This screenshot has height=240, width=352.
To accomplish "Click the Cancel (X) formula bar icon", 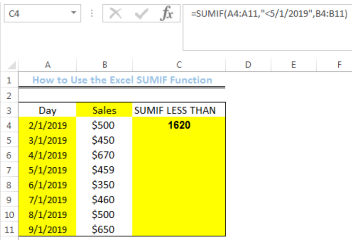I will pyautogui.click(x=115, y=14).
